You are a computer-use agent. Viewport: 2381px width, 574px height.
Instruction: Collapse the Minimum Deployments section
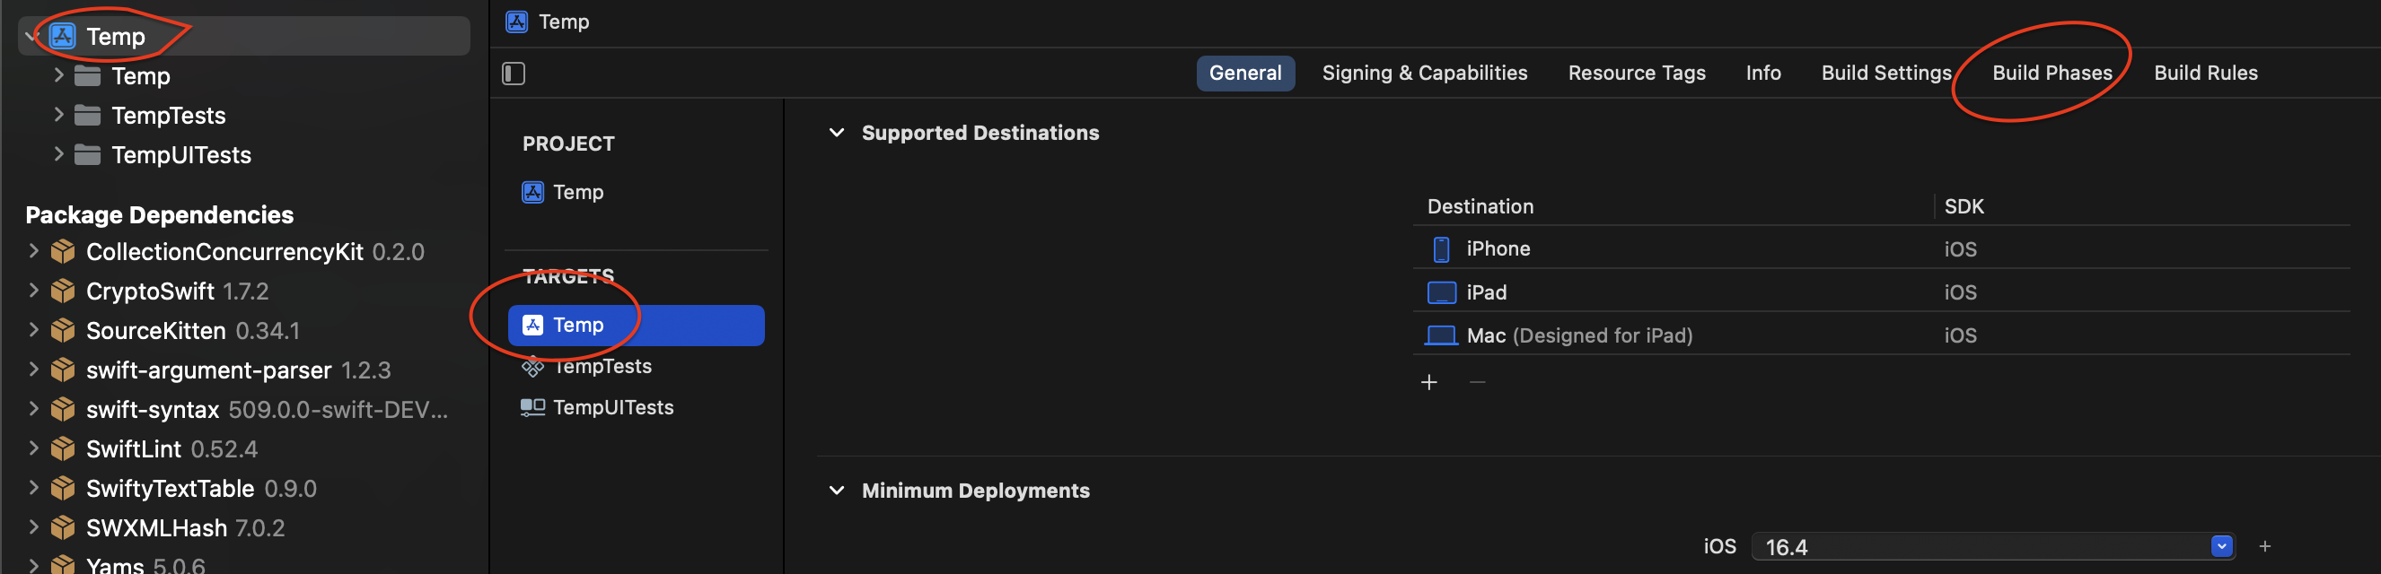point(837,490)
